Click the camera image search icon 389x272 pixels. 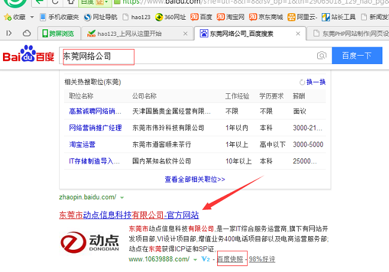coord(322,56)
